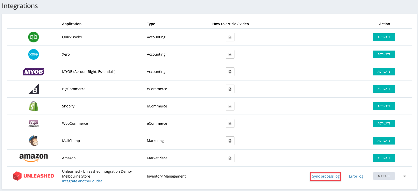Click the Integrate another outlet link

(82, 181)
